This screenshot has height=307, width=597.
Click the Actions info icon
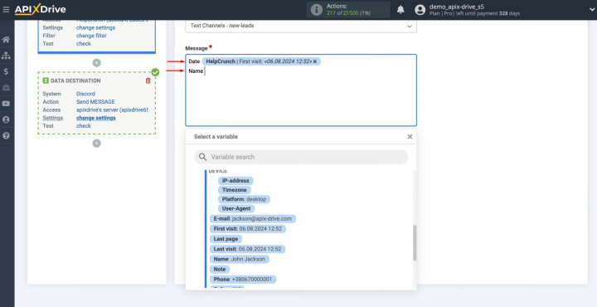[x=317, y=10]
